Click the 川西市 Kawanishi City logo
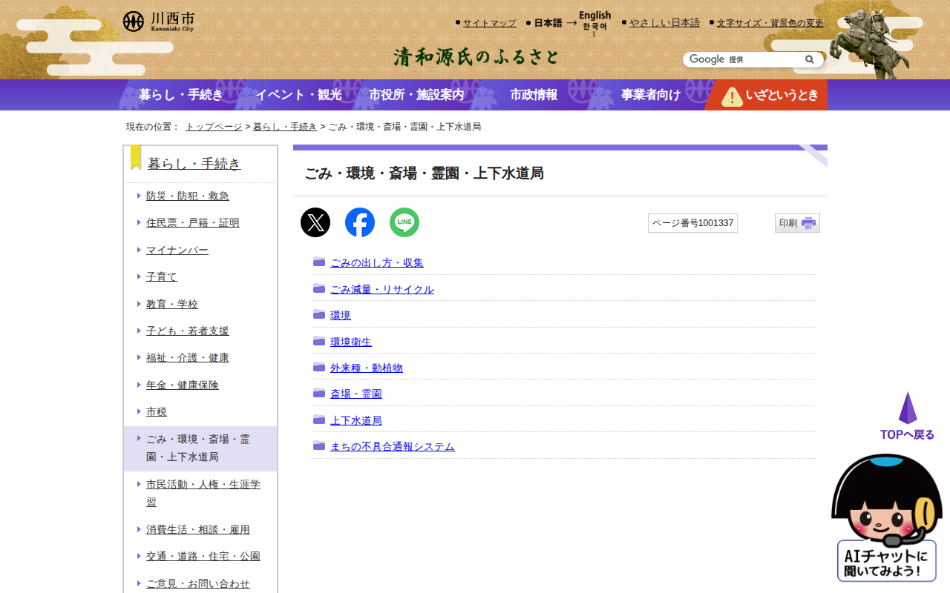 click(x=159, y=21)
